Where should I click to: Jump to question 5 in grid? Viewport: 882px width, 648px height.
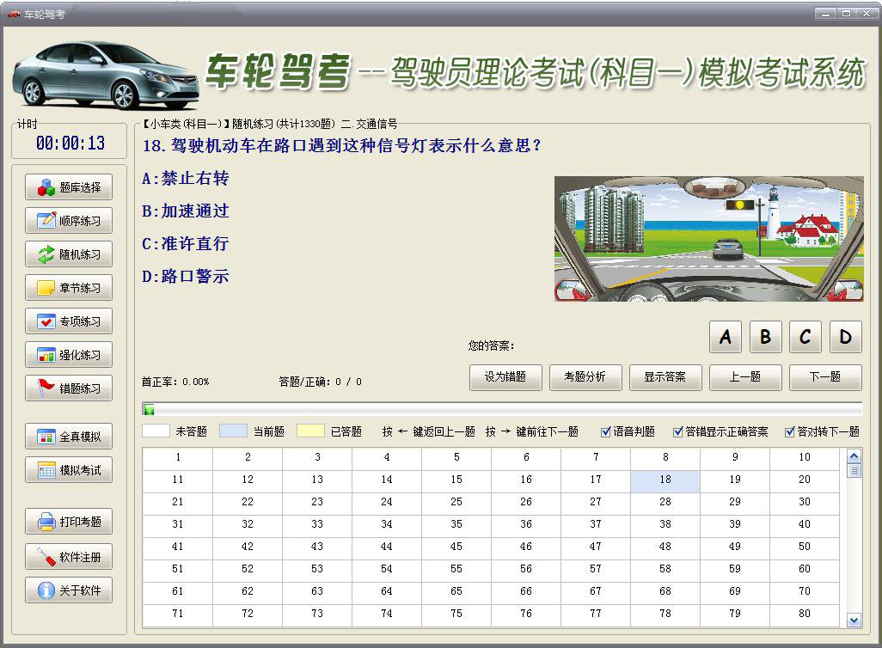pos(456,457)
